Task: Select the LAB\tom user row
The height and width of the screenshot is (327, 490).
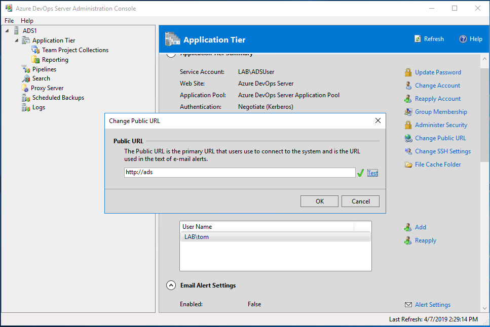Action: pos(275,237)
